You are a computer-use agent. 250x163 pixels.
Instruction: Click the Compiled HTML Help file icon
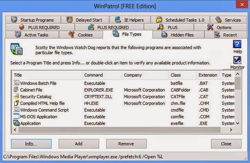(16, 103)
